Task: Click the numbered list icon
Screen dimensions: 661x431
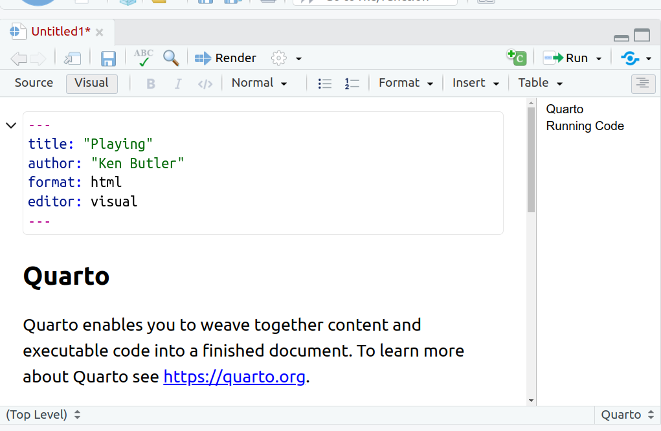Action: [x=352, y=83]
